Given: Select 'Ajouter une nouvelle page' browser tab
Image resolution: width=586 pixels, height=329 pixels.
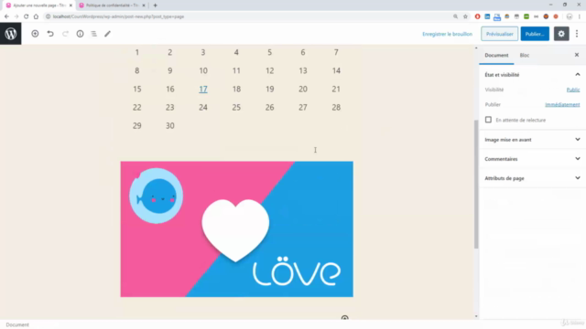Looking at the screenshot, I should (x=38, y=5).
